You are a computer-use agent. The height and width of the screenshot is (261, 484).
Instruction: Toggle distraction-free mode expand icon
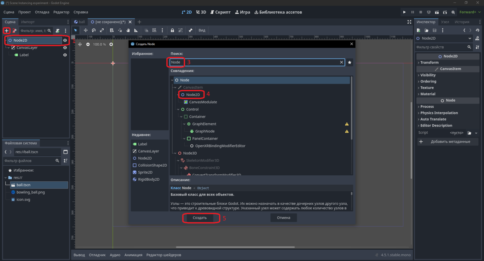(x=409, y=22)
